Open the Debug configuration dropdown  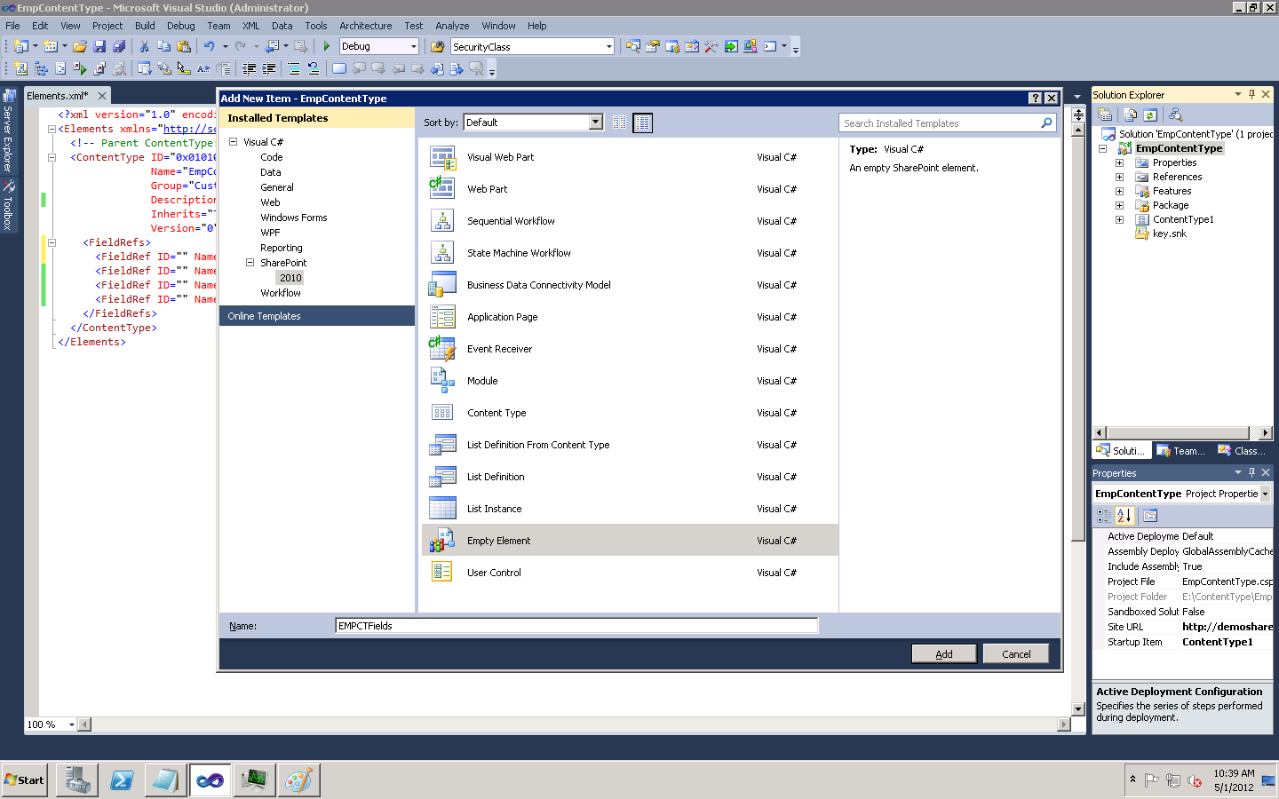click(414, 46)
